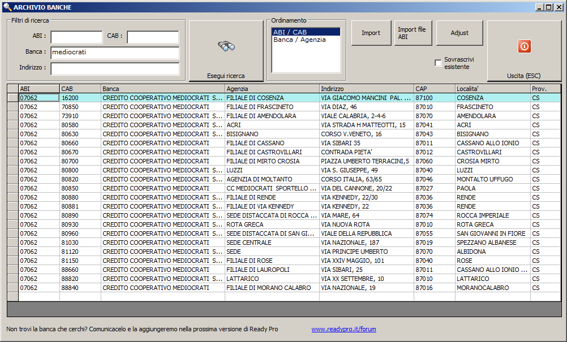Click CAB cell 80880

[x=80, y=197]
